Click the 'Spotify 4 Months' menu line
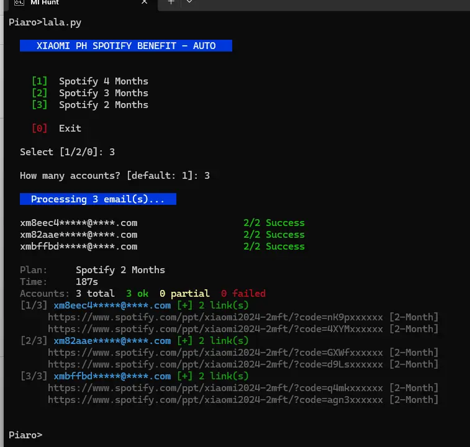The width and height of the screenshot is (470, 447). click(90, 81)
